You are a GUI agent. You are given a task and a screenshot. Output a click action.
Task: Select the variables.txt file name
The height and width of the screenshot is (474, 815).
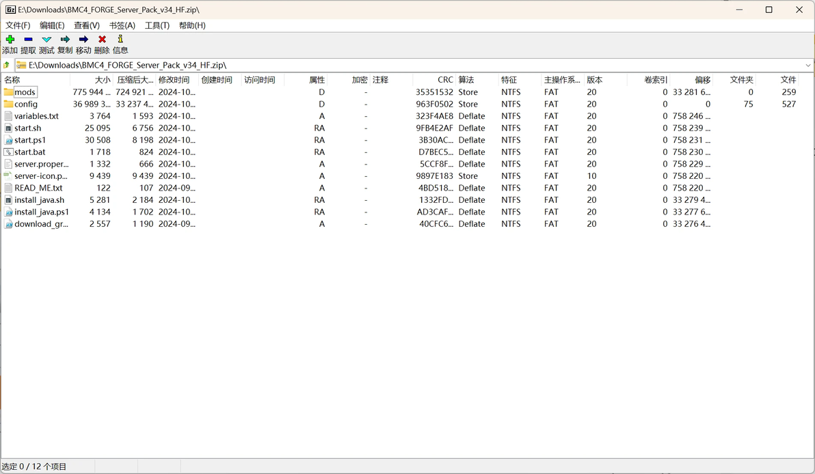tap(36, 116)
